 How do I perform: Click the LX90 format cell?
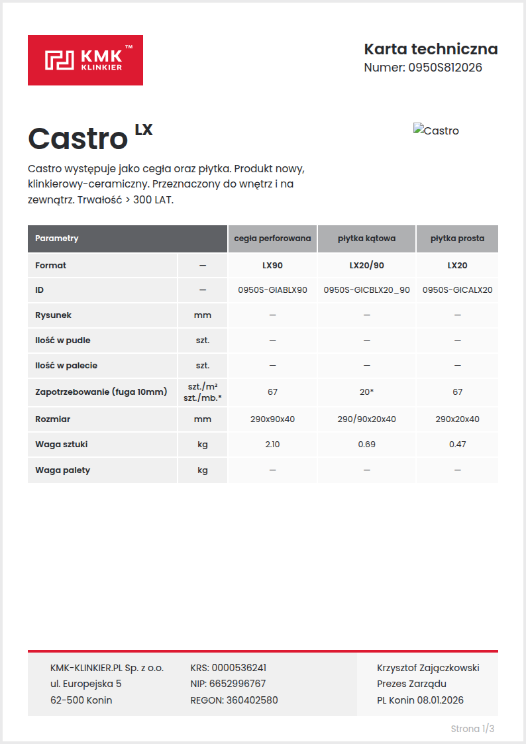tap(272, 265)
